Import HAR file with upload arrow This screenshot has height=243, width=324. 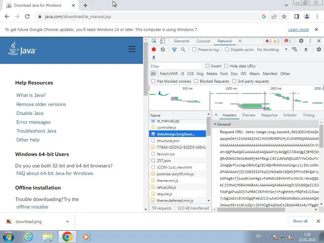(306, 50)
